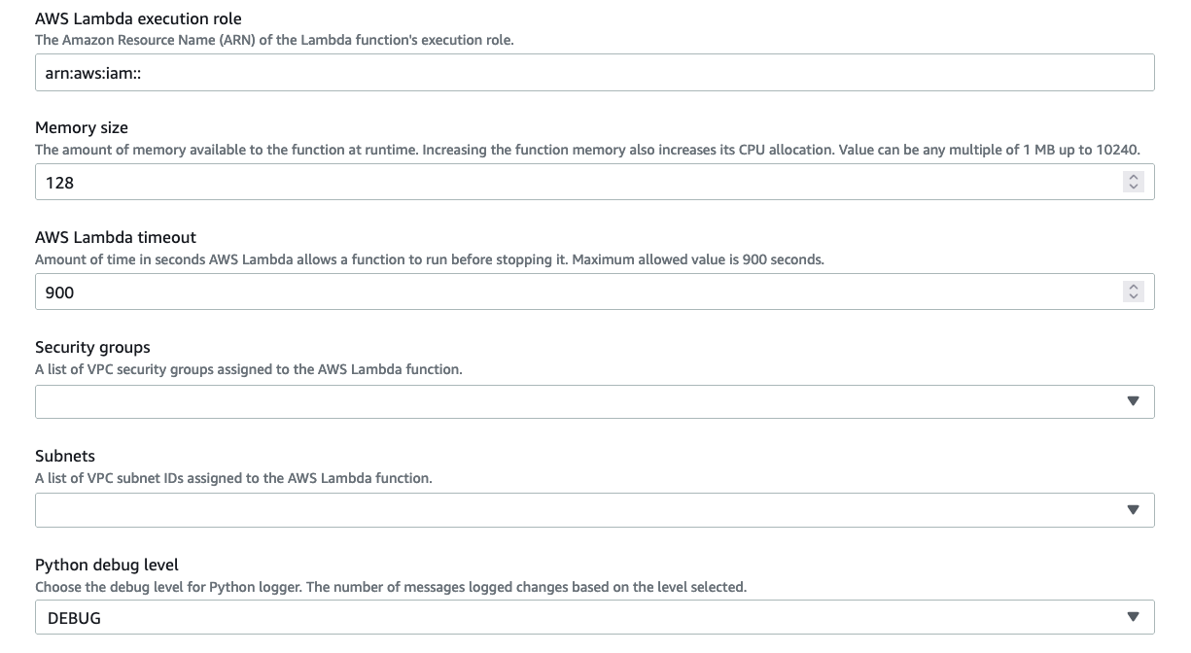
Task: Increment the AWS Lambda timeout value
Action: pyautogui.click(x=1134, y=286)
